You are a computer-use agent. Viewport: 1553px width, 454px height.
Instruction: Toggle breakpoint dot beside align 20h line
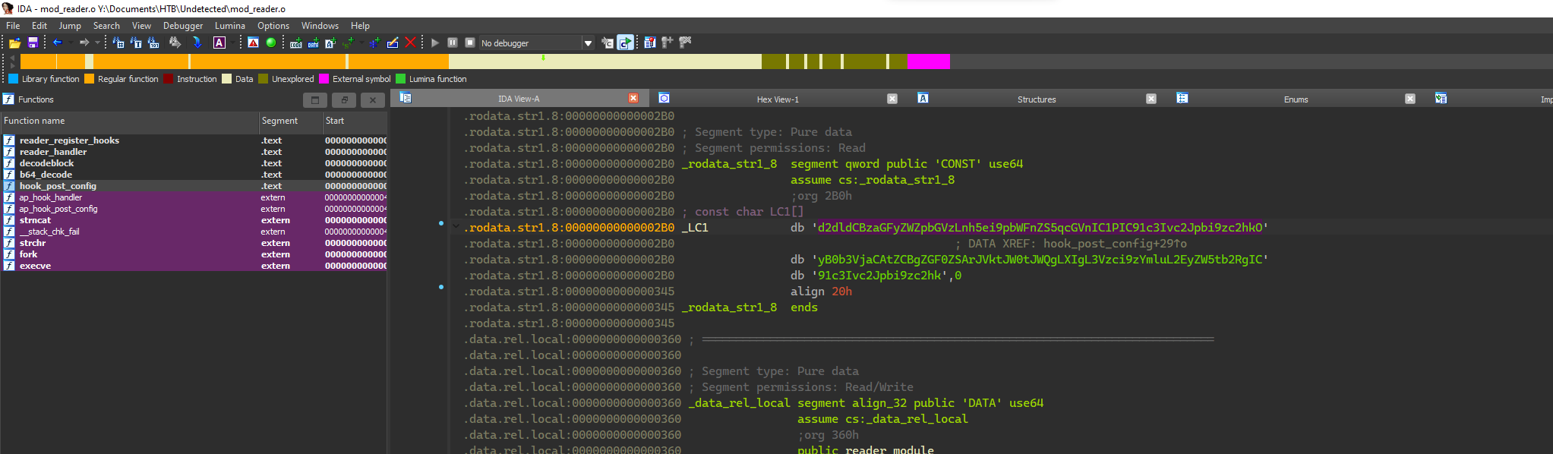(441, 287)
